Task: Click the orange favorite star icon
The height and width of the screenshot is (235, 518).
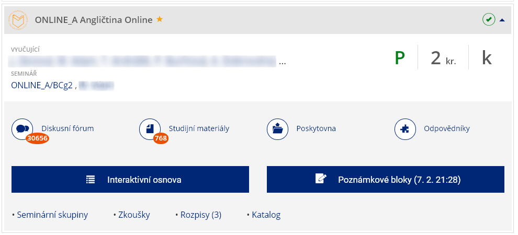Action: tap(160, 20)
